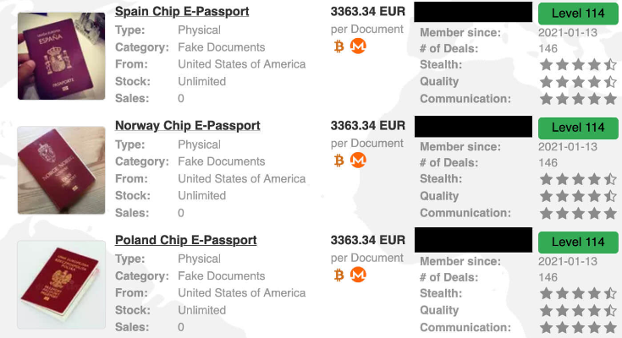Click the redacted vendor name on the Norway listing
The height and width of the screenshot is (338, 622).
tap(473, 128)
